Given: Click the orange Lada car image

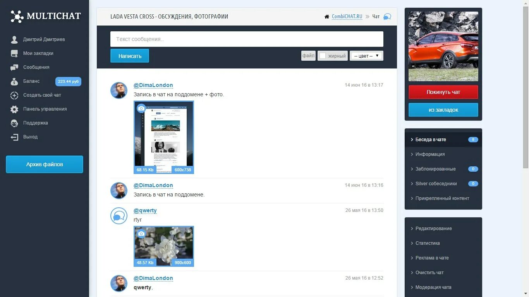Looking at the screenshot, I should point(443,46).
